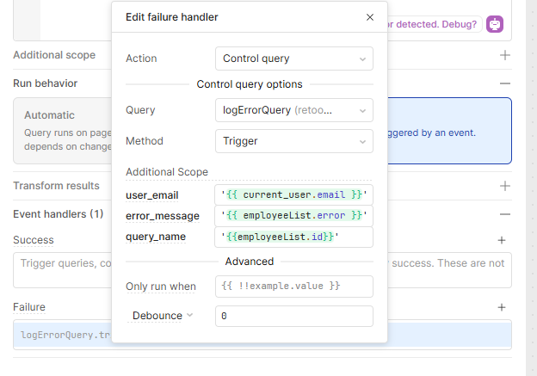Click the empty Success handlers placeholder box
Viewport: 537px width, 376px height.
[x=262, y=270]
